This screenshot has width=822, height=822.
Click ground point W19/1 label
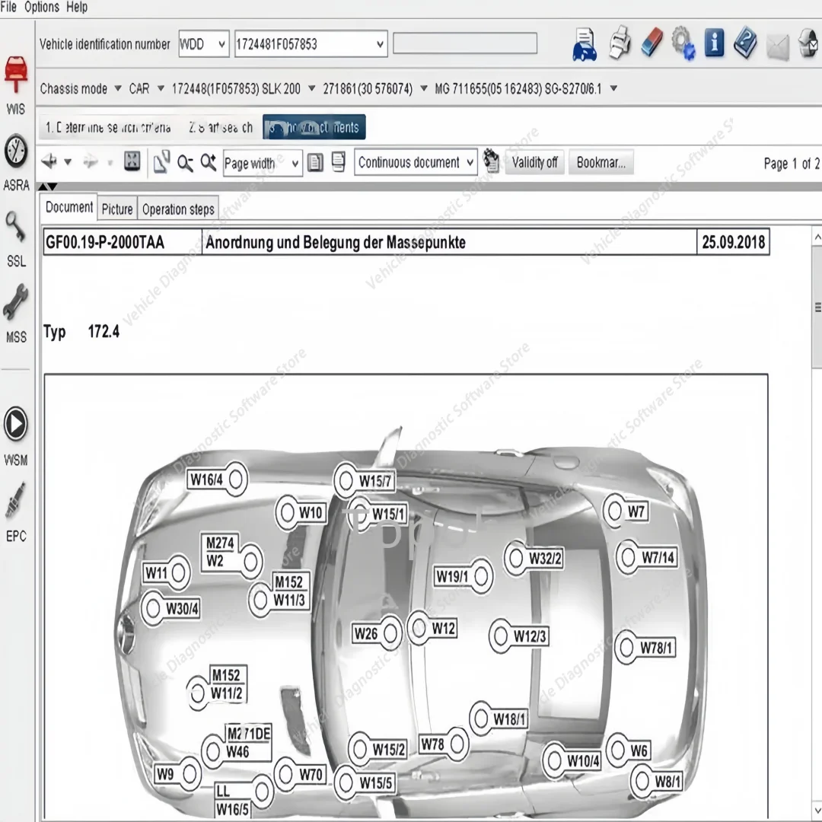(x=452, y=576)
